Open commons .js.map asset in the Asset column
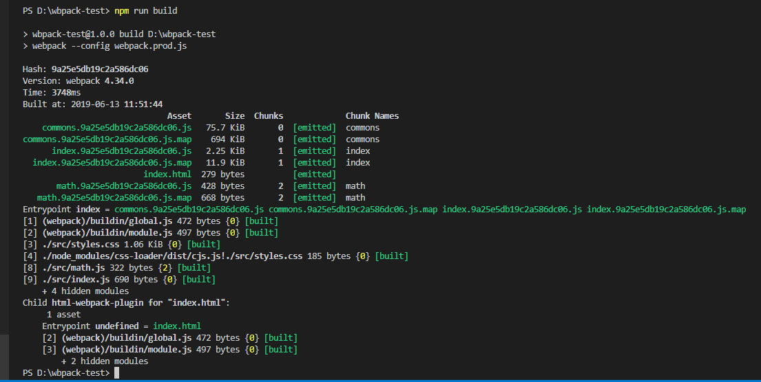The image size is (761, 382). click(107, 139)
